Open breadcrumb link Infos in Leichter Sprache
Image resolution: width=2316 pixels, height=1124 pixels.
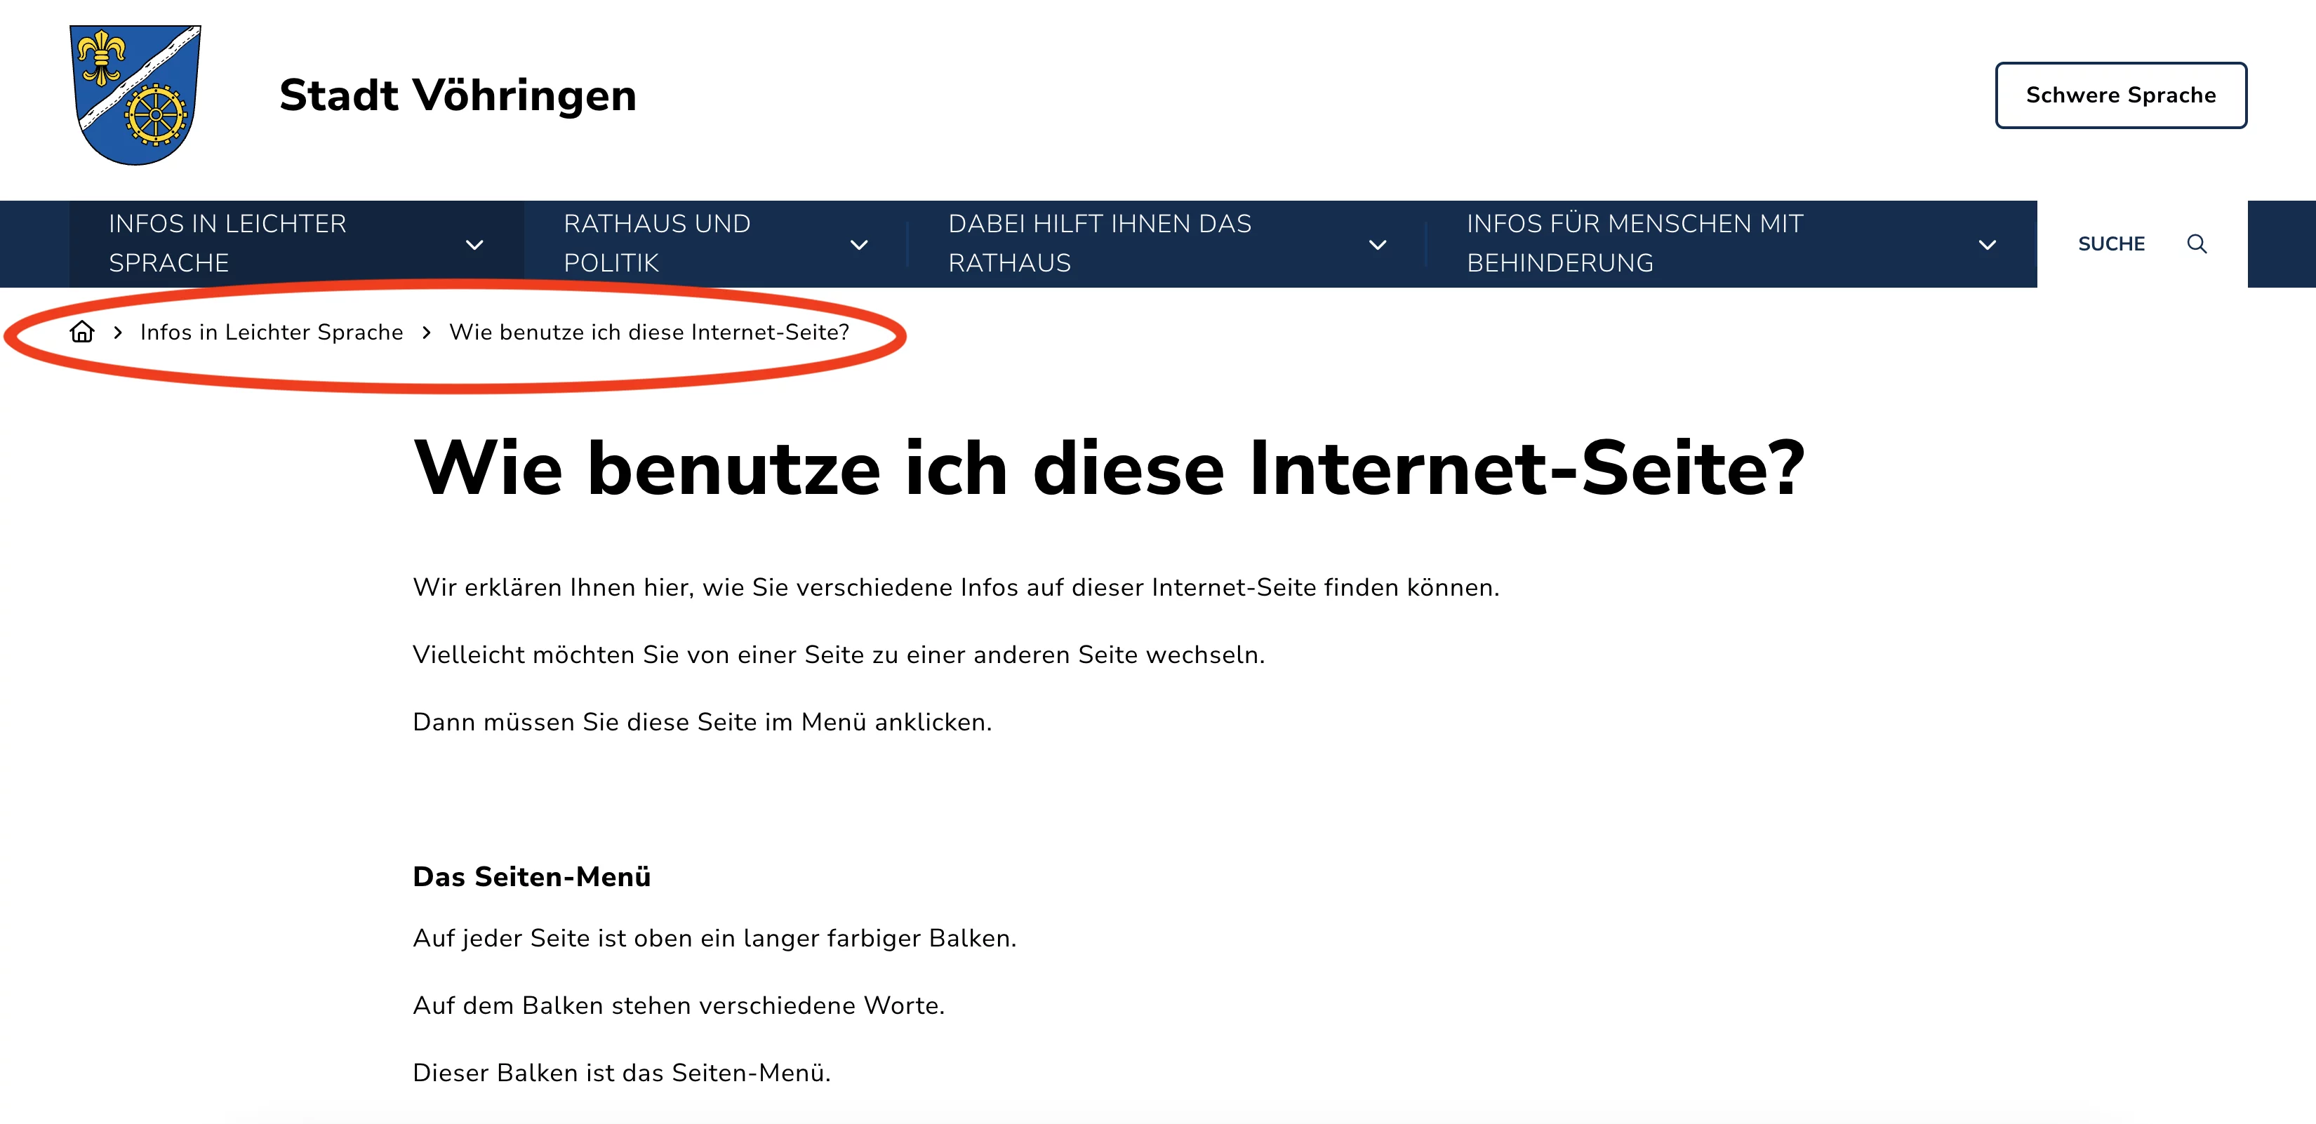(272, 333)
